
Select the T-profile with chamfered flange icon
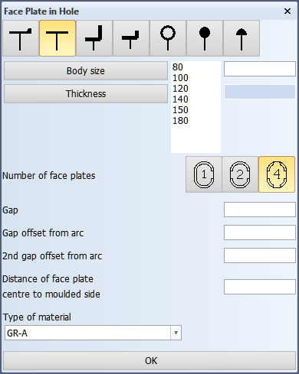[21, 38]
